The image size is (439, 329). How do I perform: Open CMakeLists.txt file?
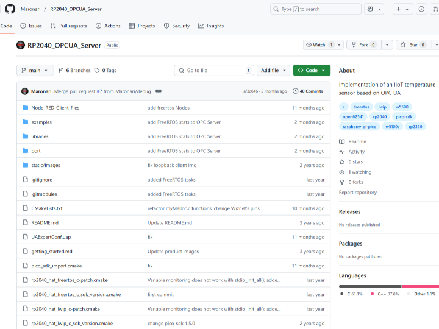pyautogui.click(x=47, y=208)
